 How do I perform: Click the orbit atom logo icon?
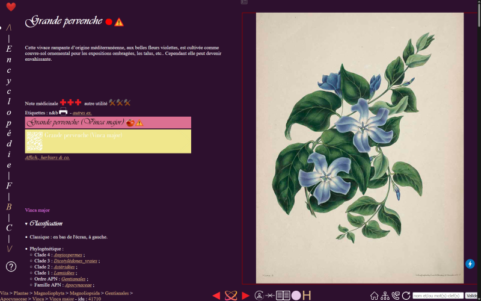(231, 296)
